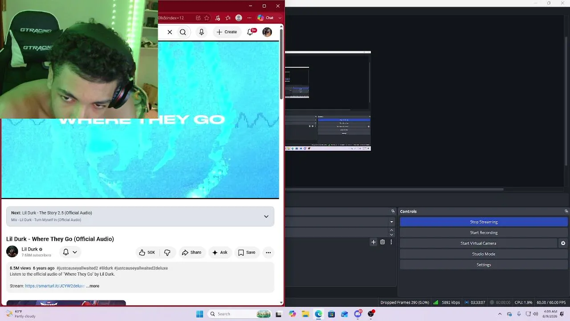Viewport: 570px width, 321px height.
Task: Switch to Microsoft Edge on the taskbar
Action: pyautogui.click(x=318, y=314)
